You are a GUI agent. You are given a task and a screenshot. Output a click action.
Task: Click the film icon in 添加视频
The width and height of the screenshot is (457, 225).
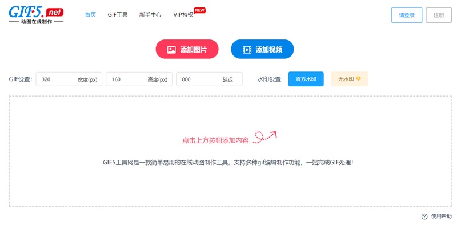[x=247, y=50]
